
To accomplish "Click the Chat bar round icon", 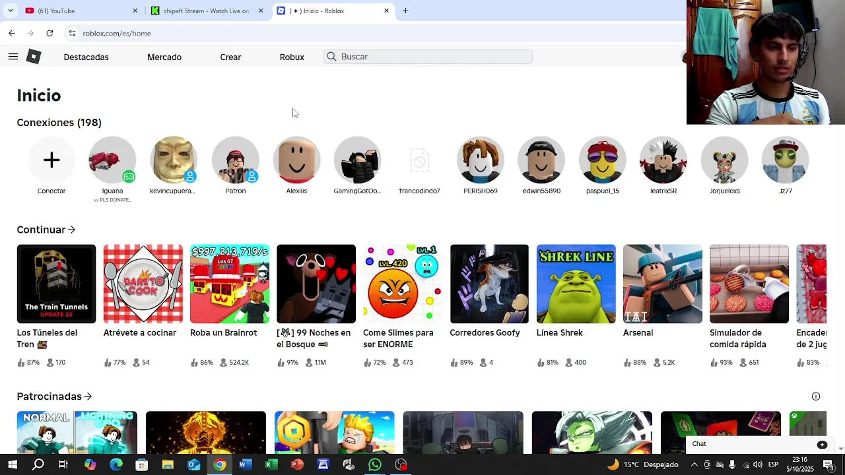I will (x=822, y=445).
